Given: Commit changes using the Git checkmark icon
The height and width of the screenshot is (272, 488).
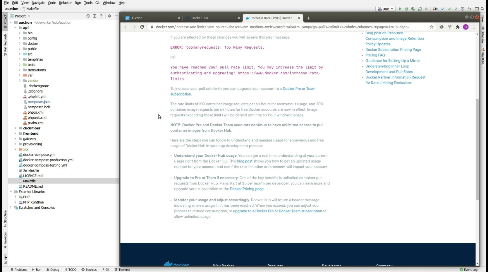Looking at the screenshot, I should click(x=449, y=9).
